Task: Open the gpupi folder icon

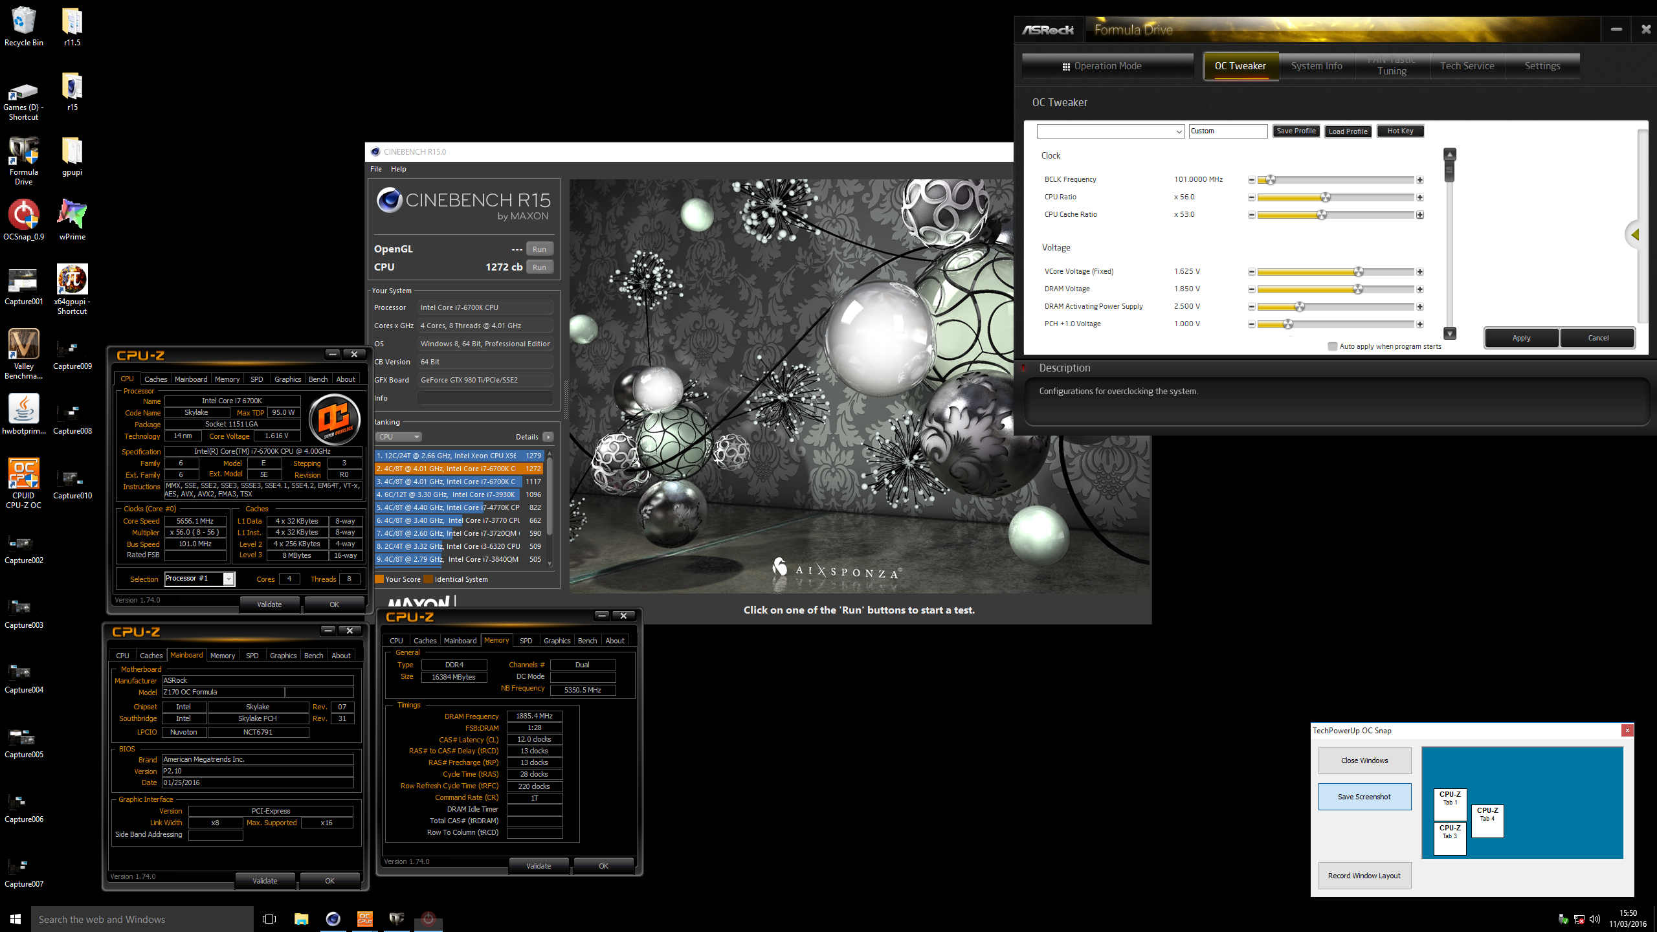Action: (72, 156)
